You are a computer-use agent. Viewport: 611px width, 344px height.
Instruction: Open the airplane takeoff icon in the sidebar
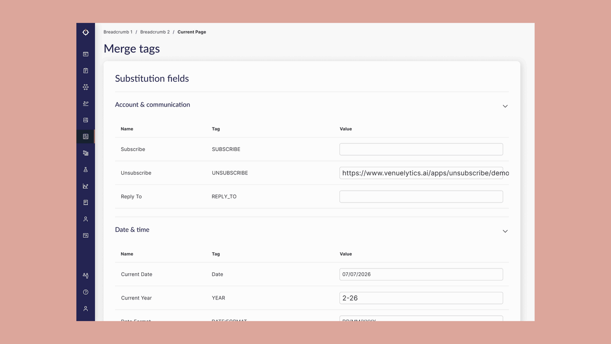[85, 104]
